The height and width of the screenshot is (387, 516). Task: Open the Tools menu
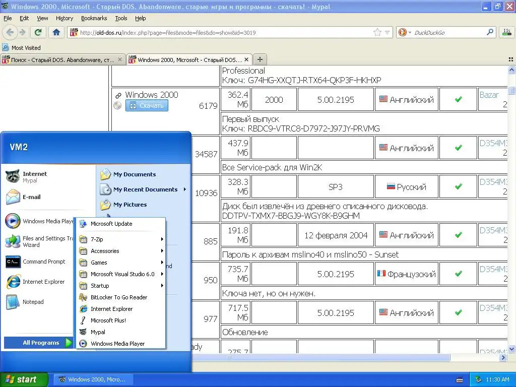tap(121, 18)
